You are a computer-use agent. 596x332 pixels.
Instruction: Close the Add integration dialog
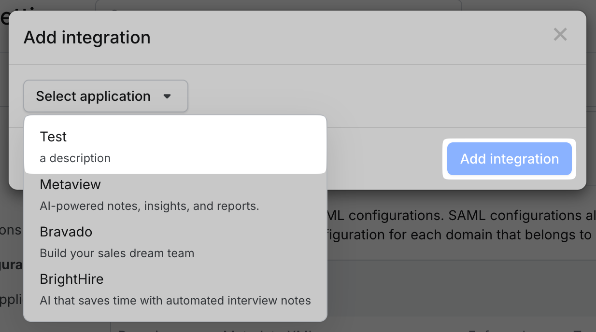tap(560, 34)
